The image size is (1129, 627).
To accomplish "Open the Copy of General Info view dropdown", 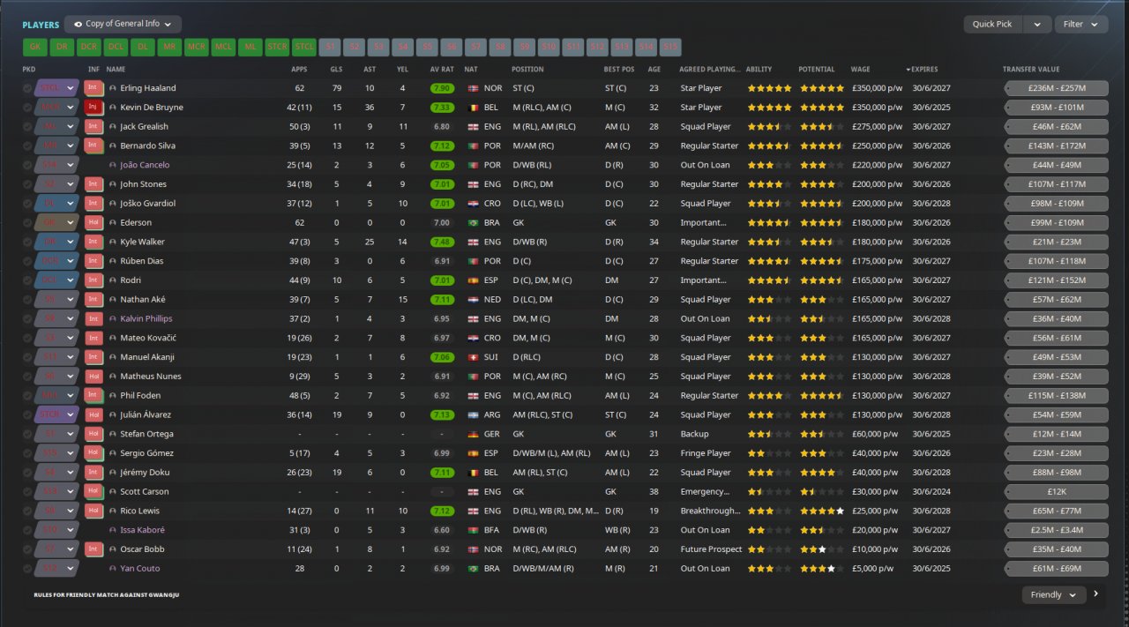I will 123,25.
